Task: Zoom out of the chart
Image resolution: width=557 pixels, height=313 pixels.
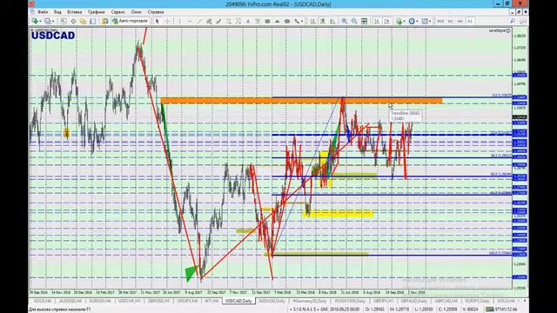Action: point(354,21)
